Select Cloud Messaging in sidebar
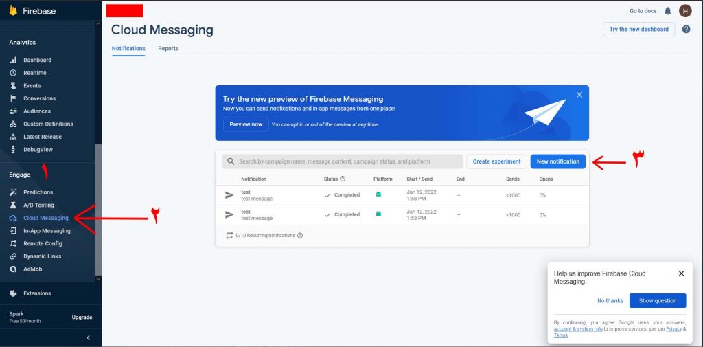The width and height of the screenshot is (703, 347). (x=46, y=219)
